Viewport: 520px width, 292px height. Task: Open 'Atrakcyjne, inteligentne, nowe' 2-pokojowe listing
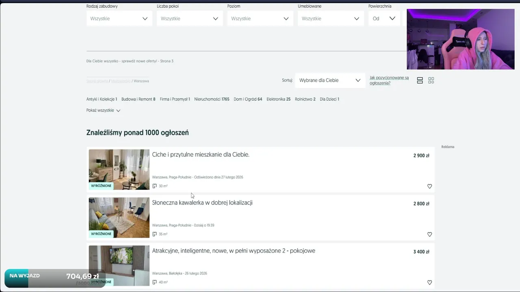(234, 251)
